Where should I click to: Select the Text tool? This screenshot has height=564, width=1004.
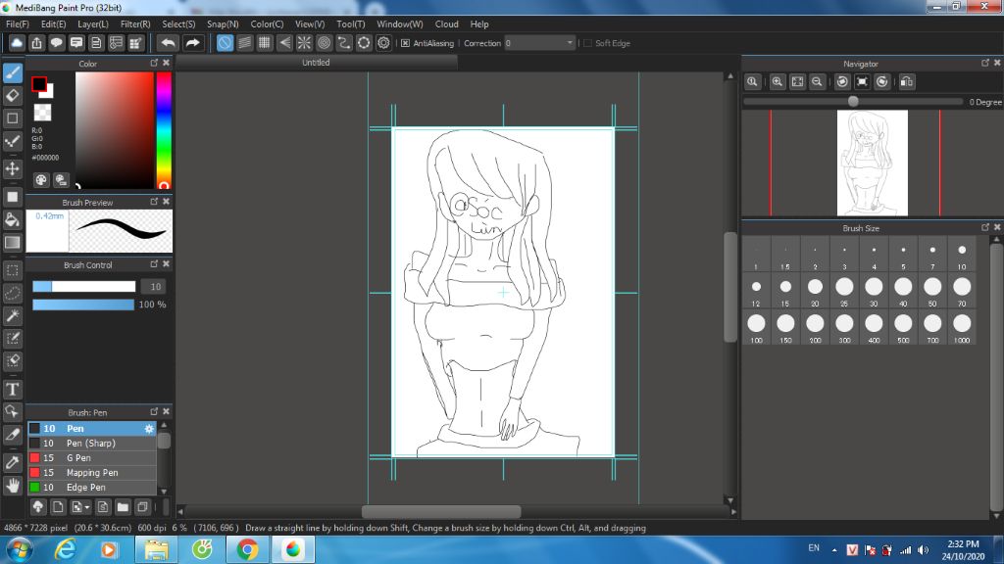point(13,390)
